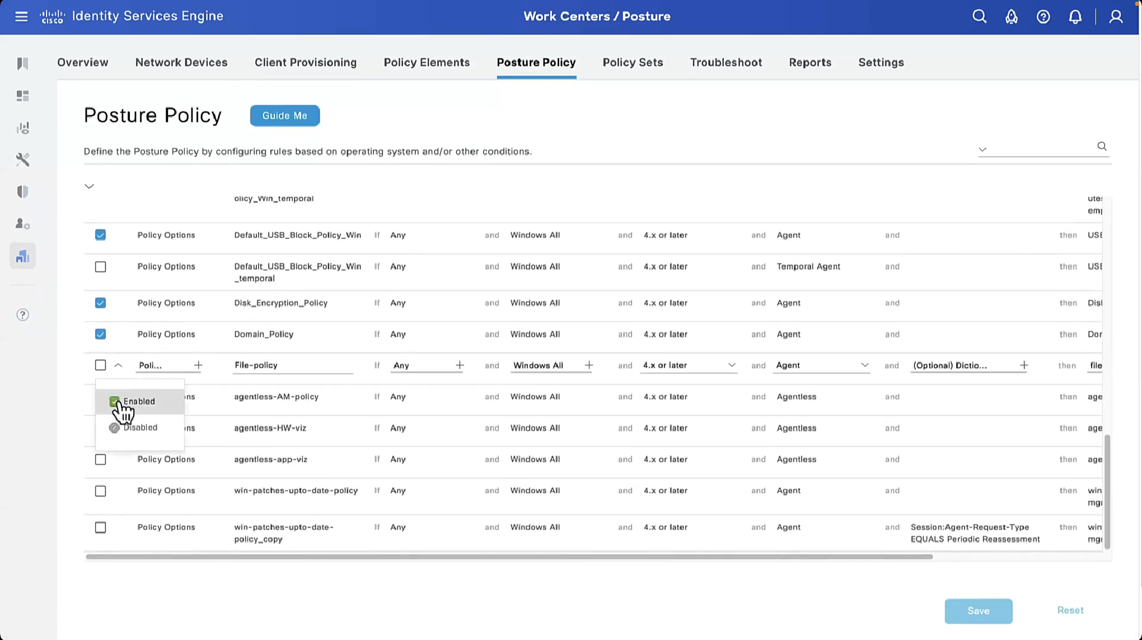Uncheck the Disk_Encryption_Policy checkbox

click(100, 303)
